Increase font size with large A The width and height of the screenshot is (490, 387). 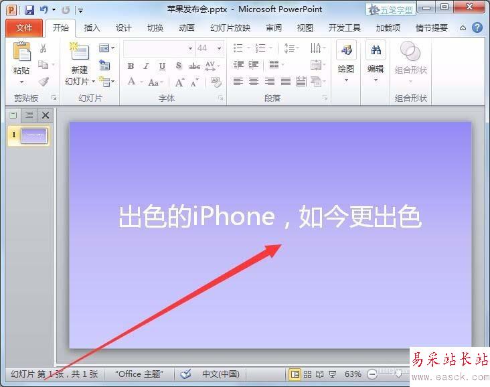179,82
